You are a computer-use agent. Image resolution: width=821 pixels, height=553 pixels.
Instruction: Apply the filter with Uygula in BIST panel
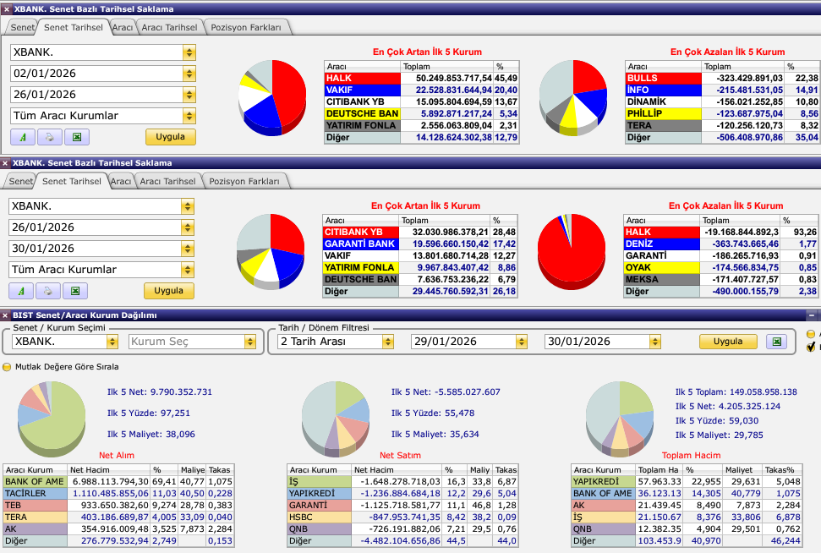click(727, 342)
